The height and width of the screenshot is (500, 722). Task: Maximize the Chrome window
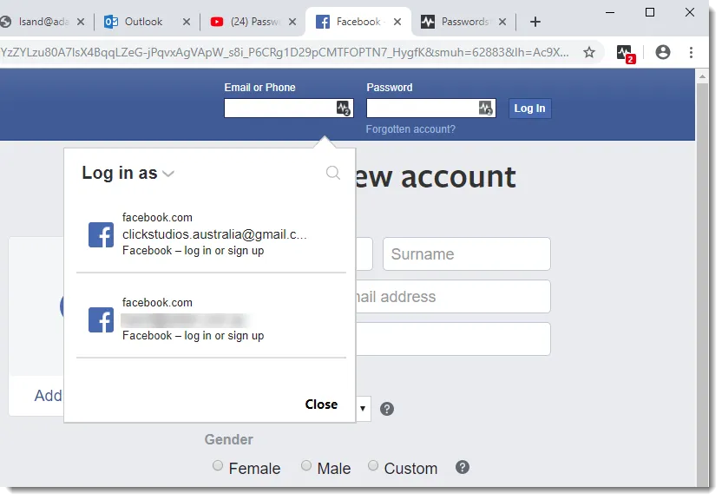pos(650,12)
